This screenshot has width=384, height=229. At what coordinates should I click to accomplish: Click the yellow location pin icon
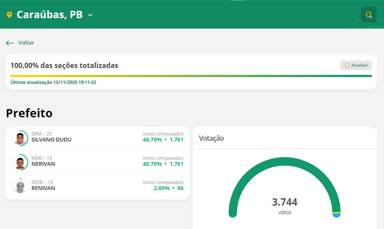[10, 15]
